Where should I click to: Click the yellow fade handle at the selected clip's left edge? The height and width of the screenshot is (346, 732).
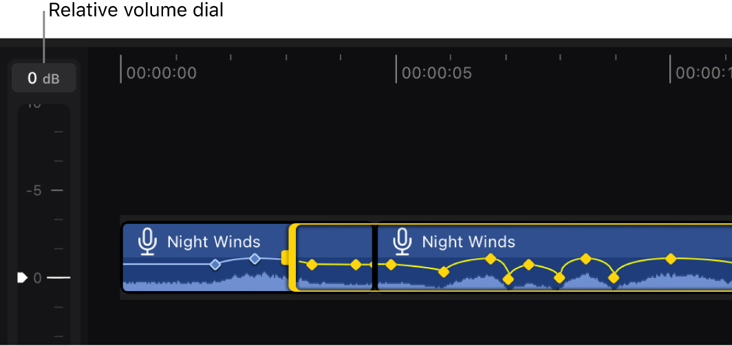tap(286, 257)
